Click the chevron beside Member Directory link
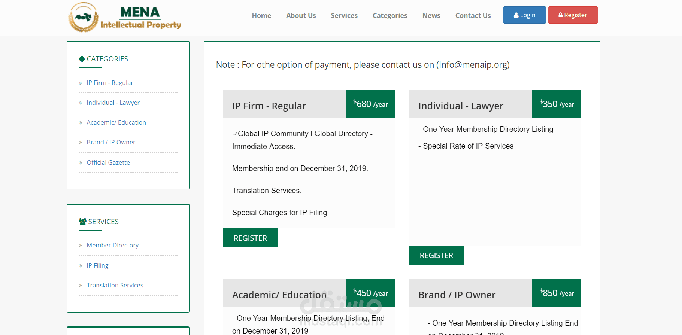This screenshot has width=682, height=335. (81, 246)
